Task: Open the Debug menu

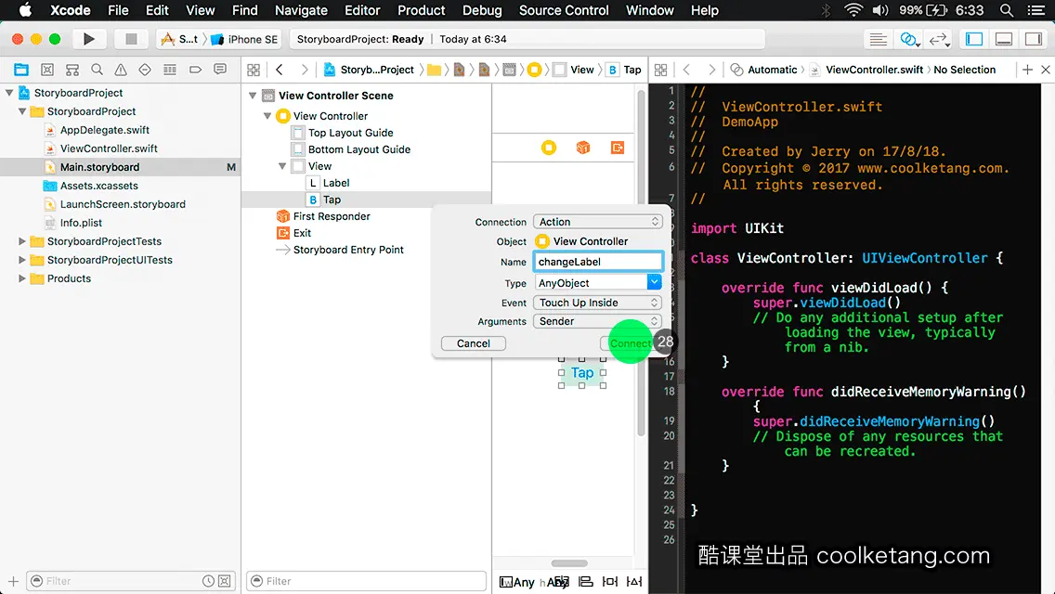Action: click(482, 10)
